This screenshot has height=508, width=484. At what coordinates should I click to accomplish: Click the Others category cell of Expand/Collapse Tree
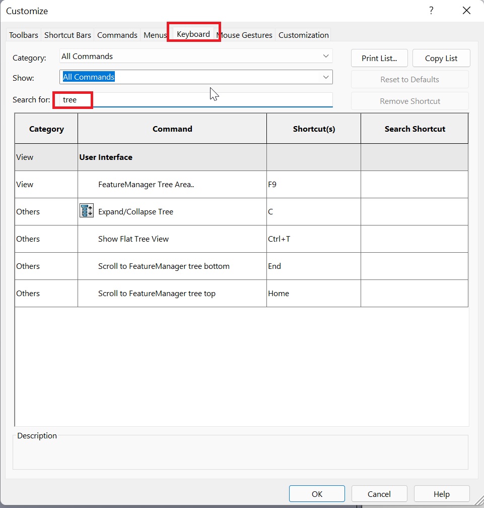point(46,211)
